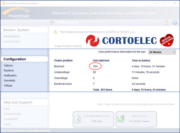Viewport: 180px width, 133px height.
Task: Open Sensitivity settings
Action: pyautogui.click(x=10, y=81)
